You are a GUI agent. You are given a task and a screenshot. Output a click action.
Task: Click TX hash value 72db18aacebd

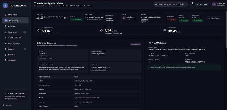158,56
